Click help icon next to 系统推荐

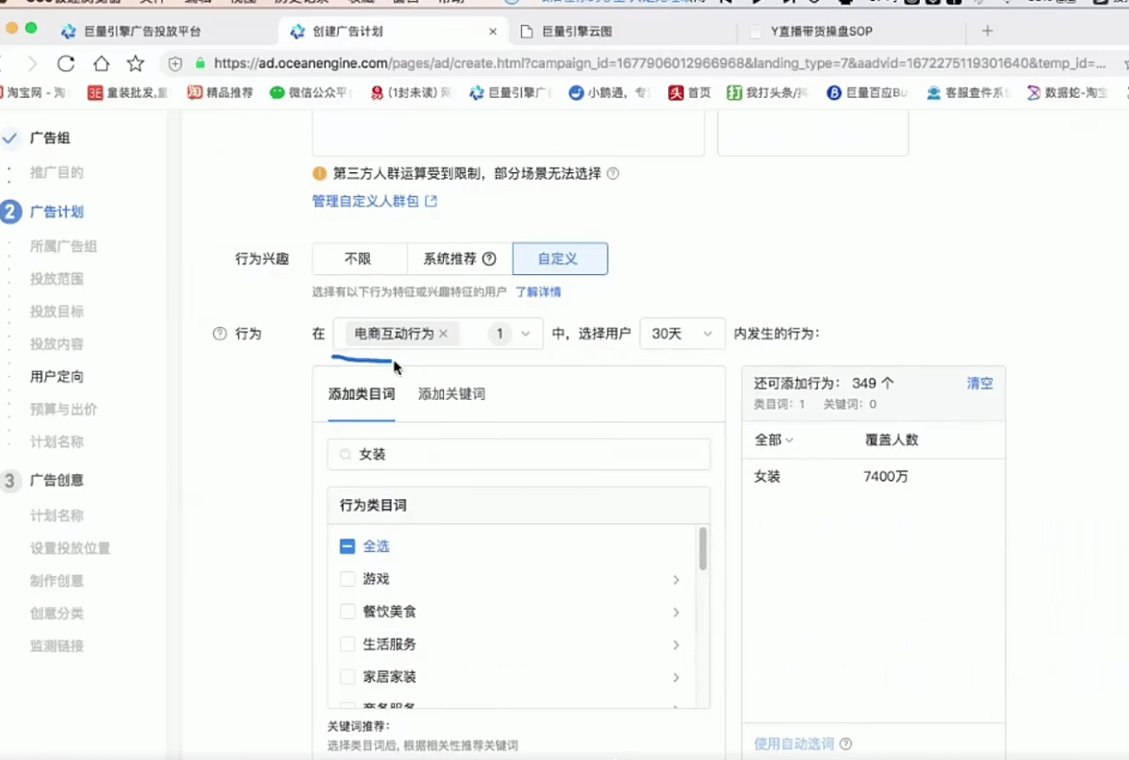[x=490, y=259]
